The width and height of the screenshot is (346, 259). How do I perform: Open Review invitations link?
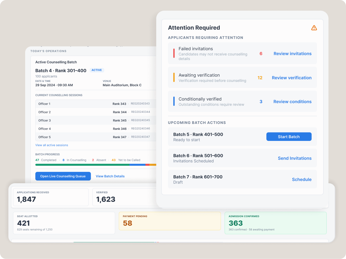[x=292, y=54]
